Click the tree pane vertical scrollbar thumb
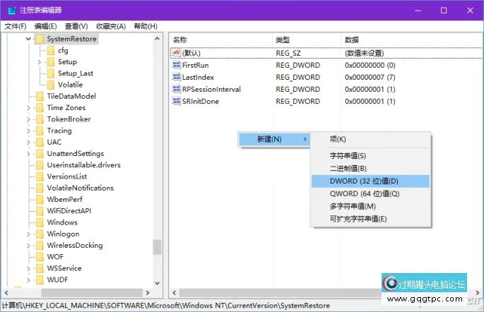The height and width of the screenshot is (312, 484). [x=157, y=248]
